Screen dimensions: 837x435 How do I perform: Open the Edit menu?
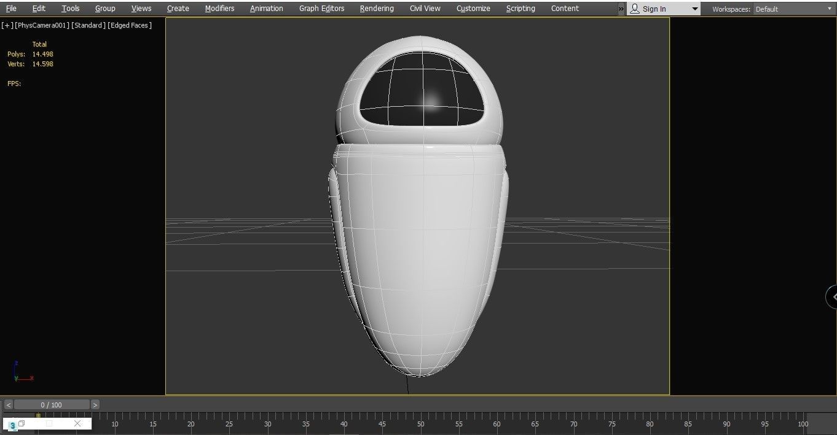(x=39, y=9)
